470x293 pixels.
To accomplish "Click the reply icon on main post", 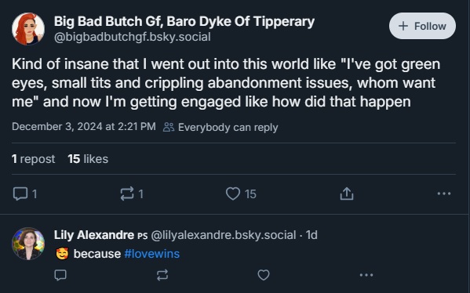I will tap(20, 194).
